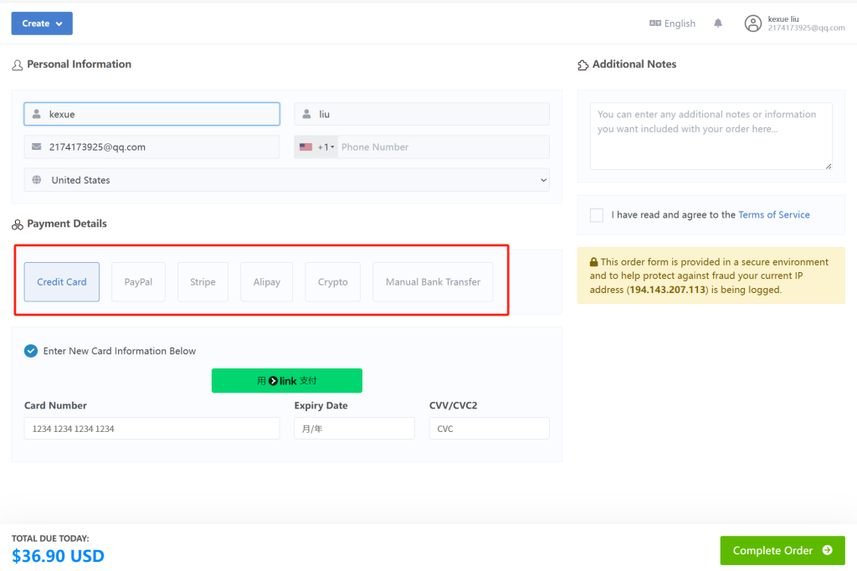Check the agree to Terms of Service box
This screenshot has height=571, width=857.
[x=597, y=215]
